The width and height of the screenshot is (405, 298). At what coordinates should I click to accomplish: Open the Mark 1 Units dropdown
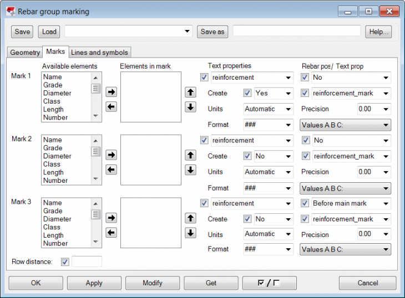(268, 109)
